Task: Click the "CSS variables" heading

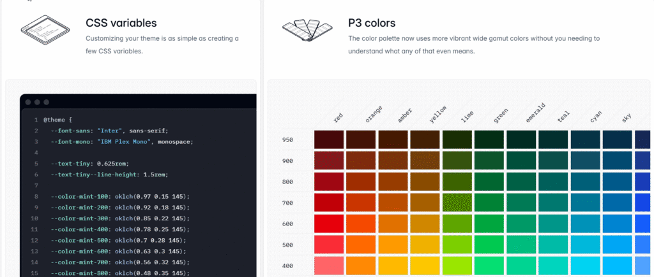Action: 121,24
